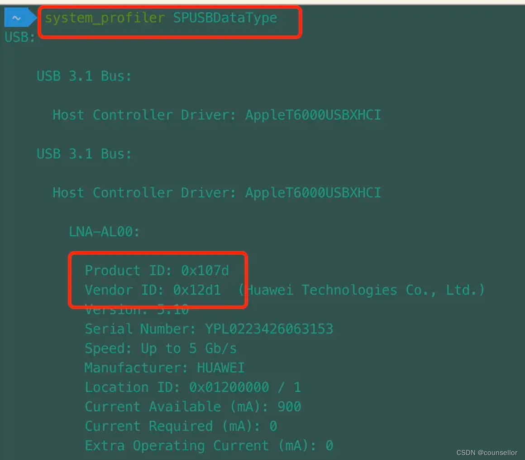Click the Serial Number YPL0223426063153 line

pos(209,329)
